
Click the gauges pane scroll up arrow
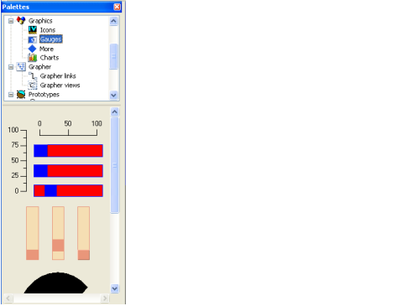pyautogui.click(x=115, y=112)
